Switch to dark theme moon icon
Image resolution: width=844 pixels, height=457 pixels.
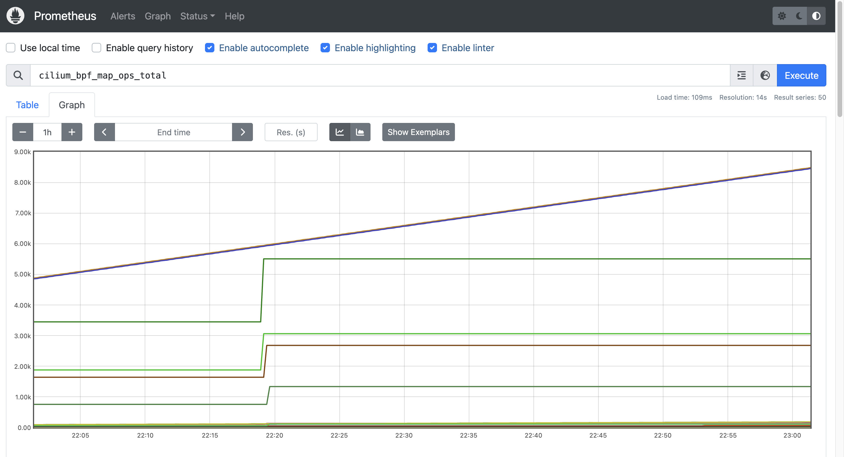(799, 16)
